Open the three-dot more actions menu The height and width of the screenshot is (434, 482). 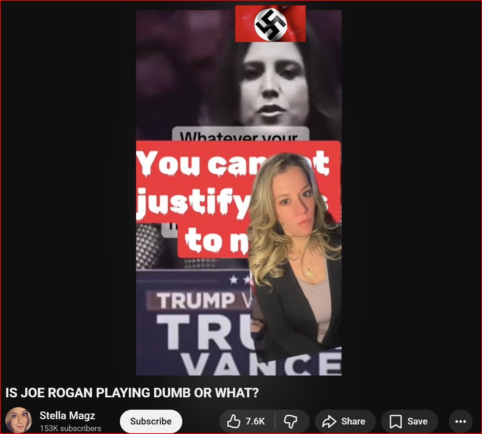coord(460,421)
